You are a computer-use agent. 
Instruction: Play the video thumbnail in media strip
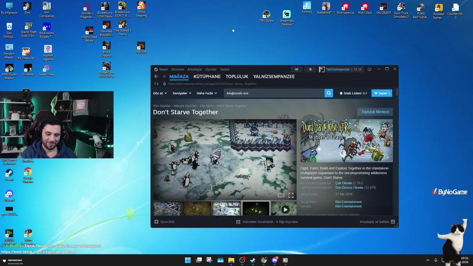pyautogui.click(x=284, y=209)
